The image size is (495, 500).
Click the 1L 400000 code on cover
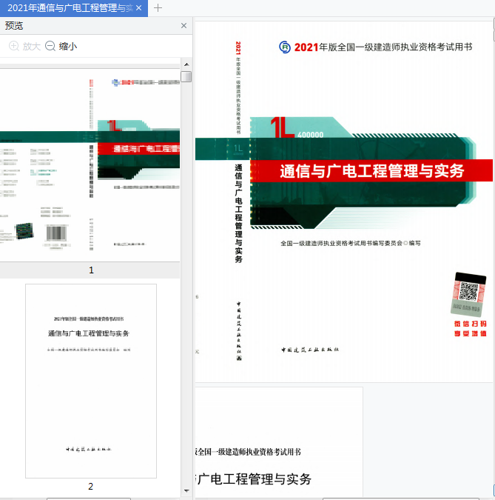click(x=297, y=128)
